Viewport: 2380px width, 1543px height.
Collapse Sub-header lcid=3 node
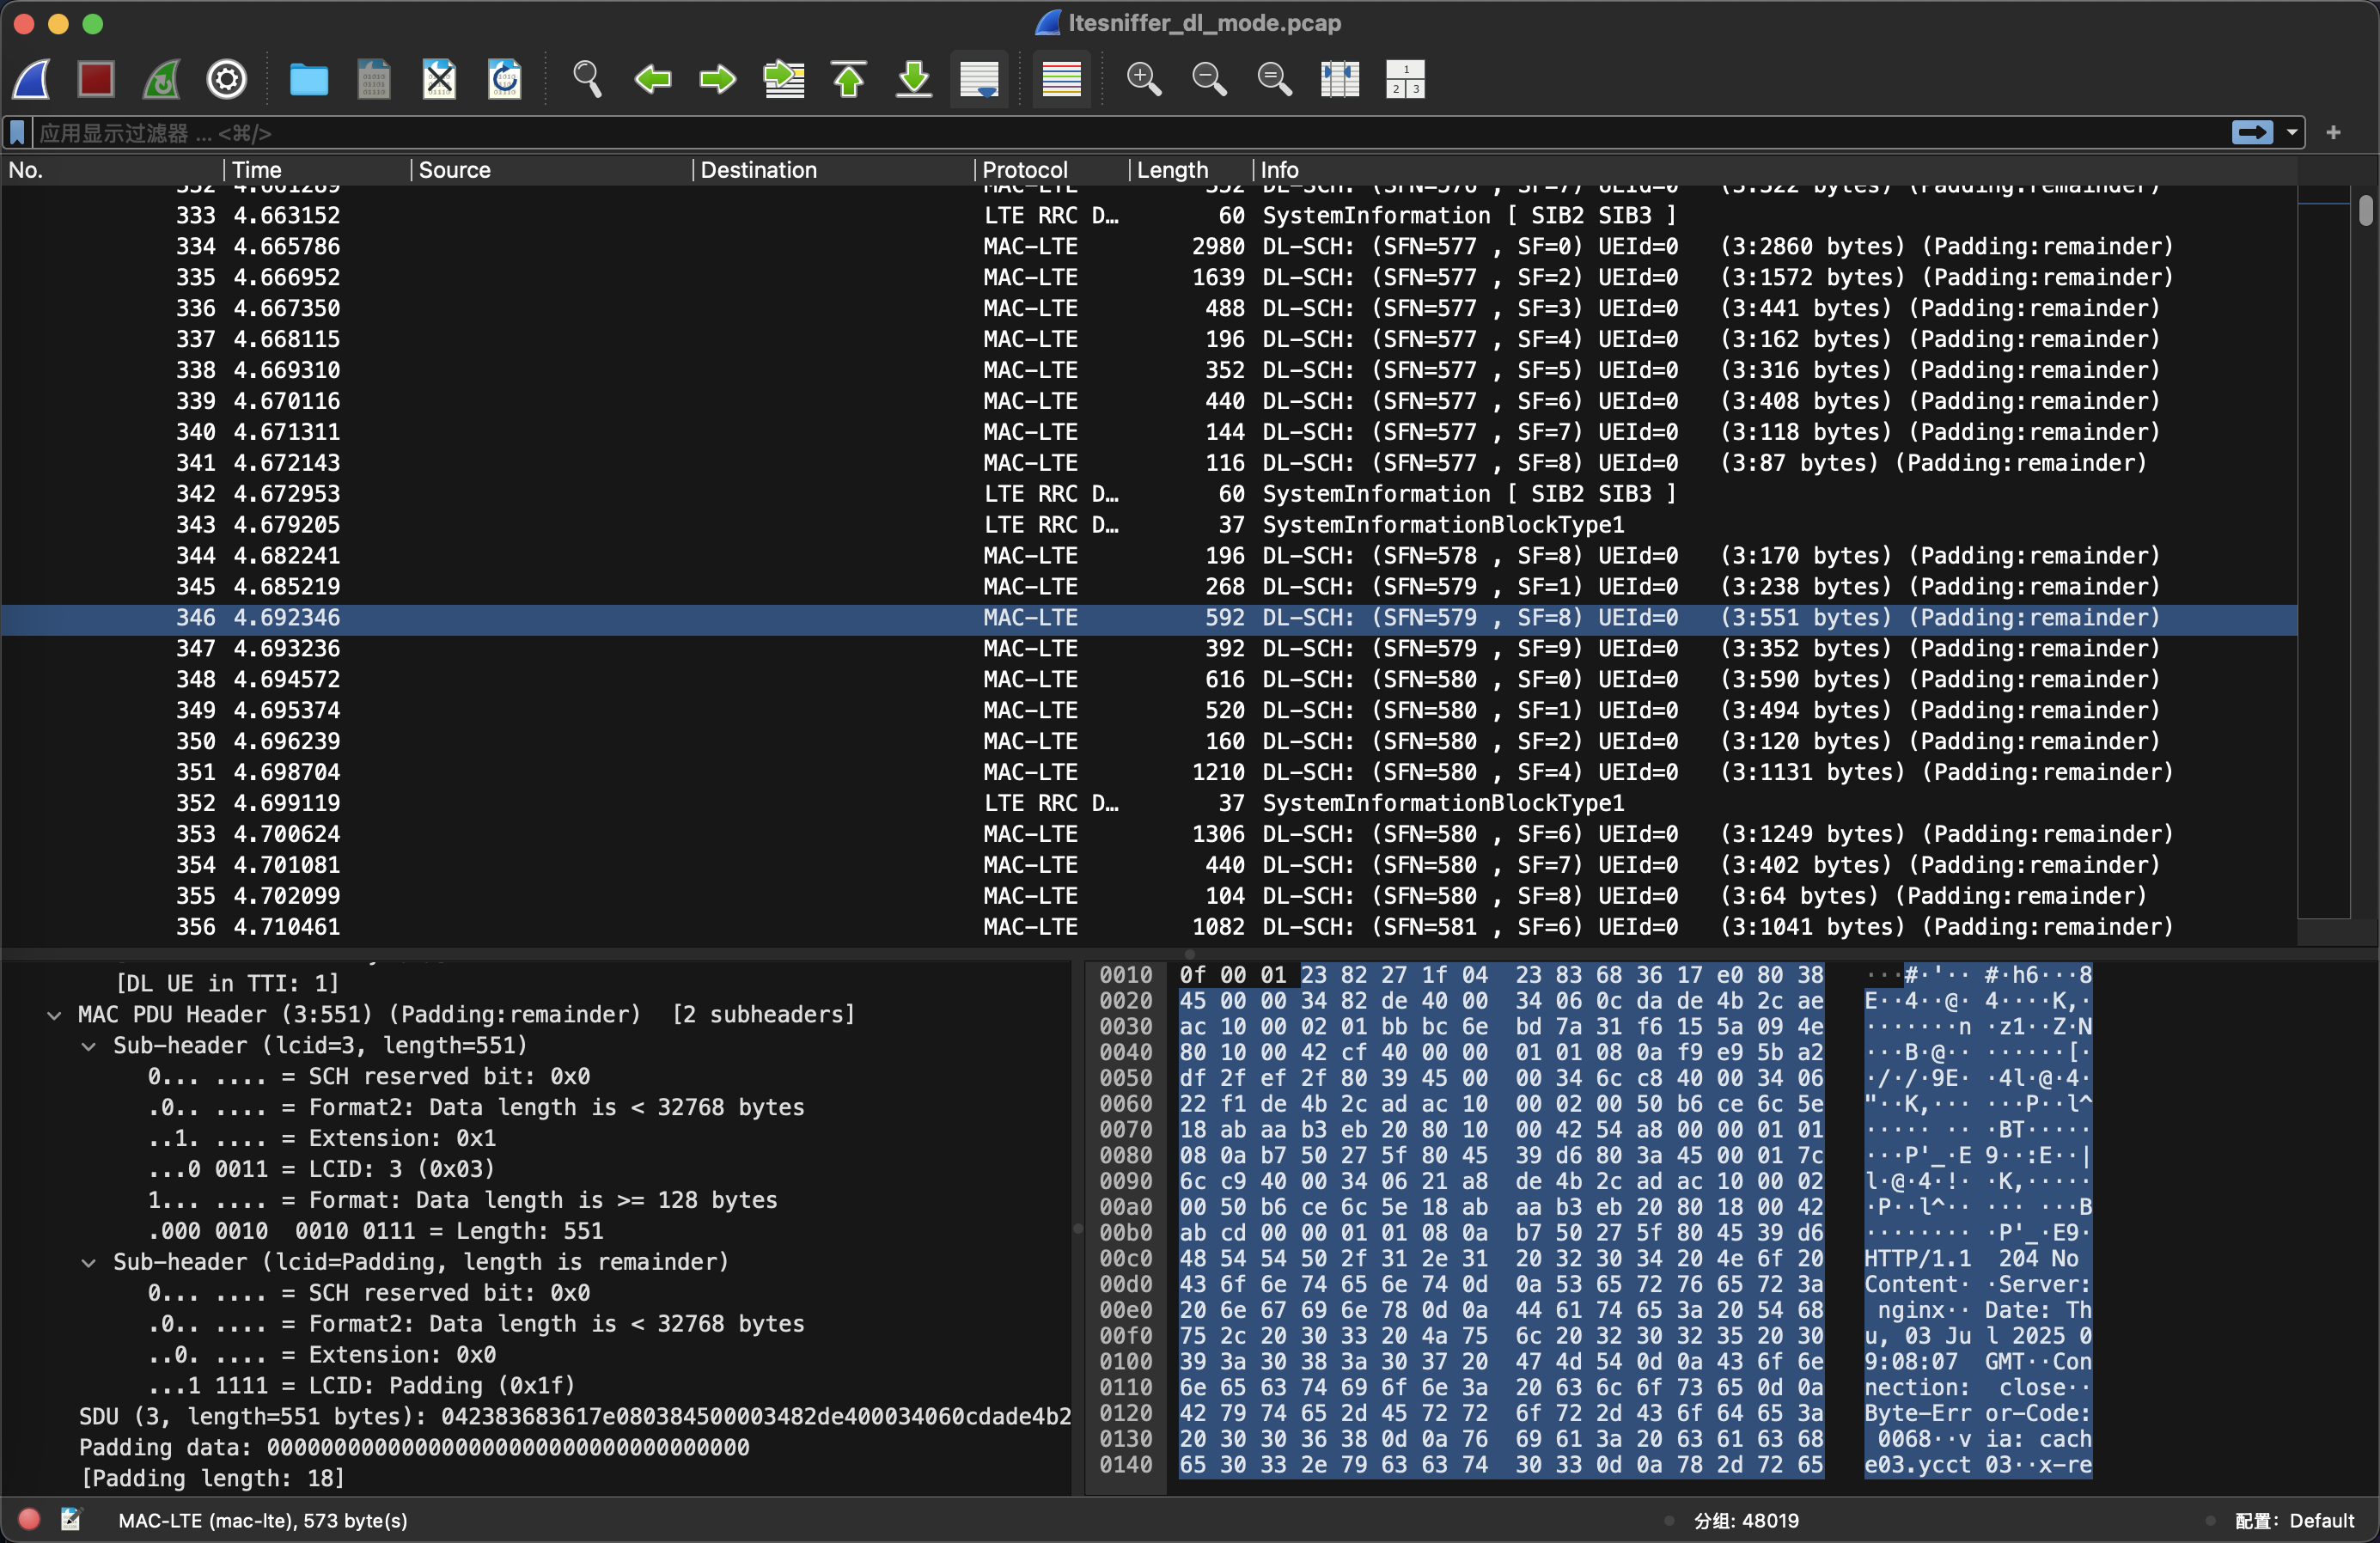[x=89, y=1046]
